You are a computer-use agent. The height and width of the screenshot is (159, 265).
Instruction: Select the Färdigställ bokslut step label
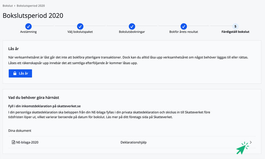235,32
